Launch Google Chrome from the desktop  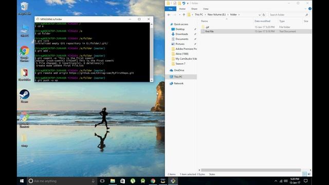point(24,53)
